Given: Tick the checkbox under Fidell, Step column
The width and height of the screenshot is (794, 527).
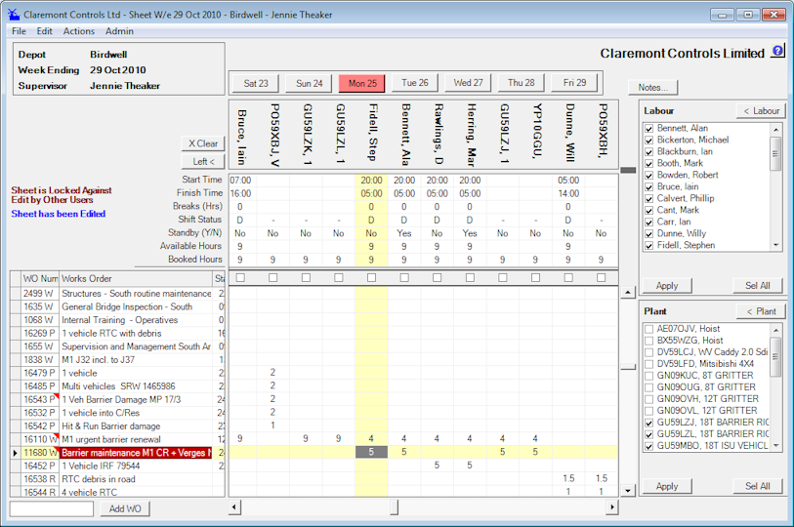Looking at the screenshot, I should point(371,278).
